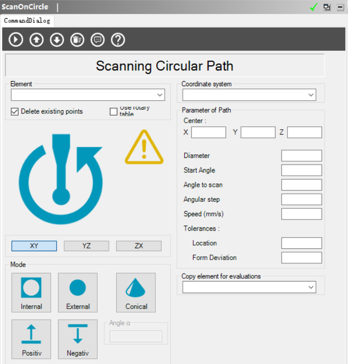Select the Internal scanning mode

click(31, 293)
